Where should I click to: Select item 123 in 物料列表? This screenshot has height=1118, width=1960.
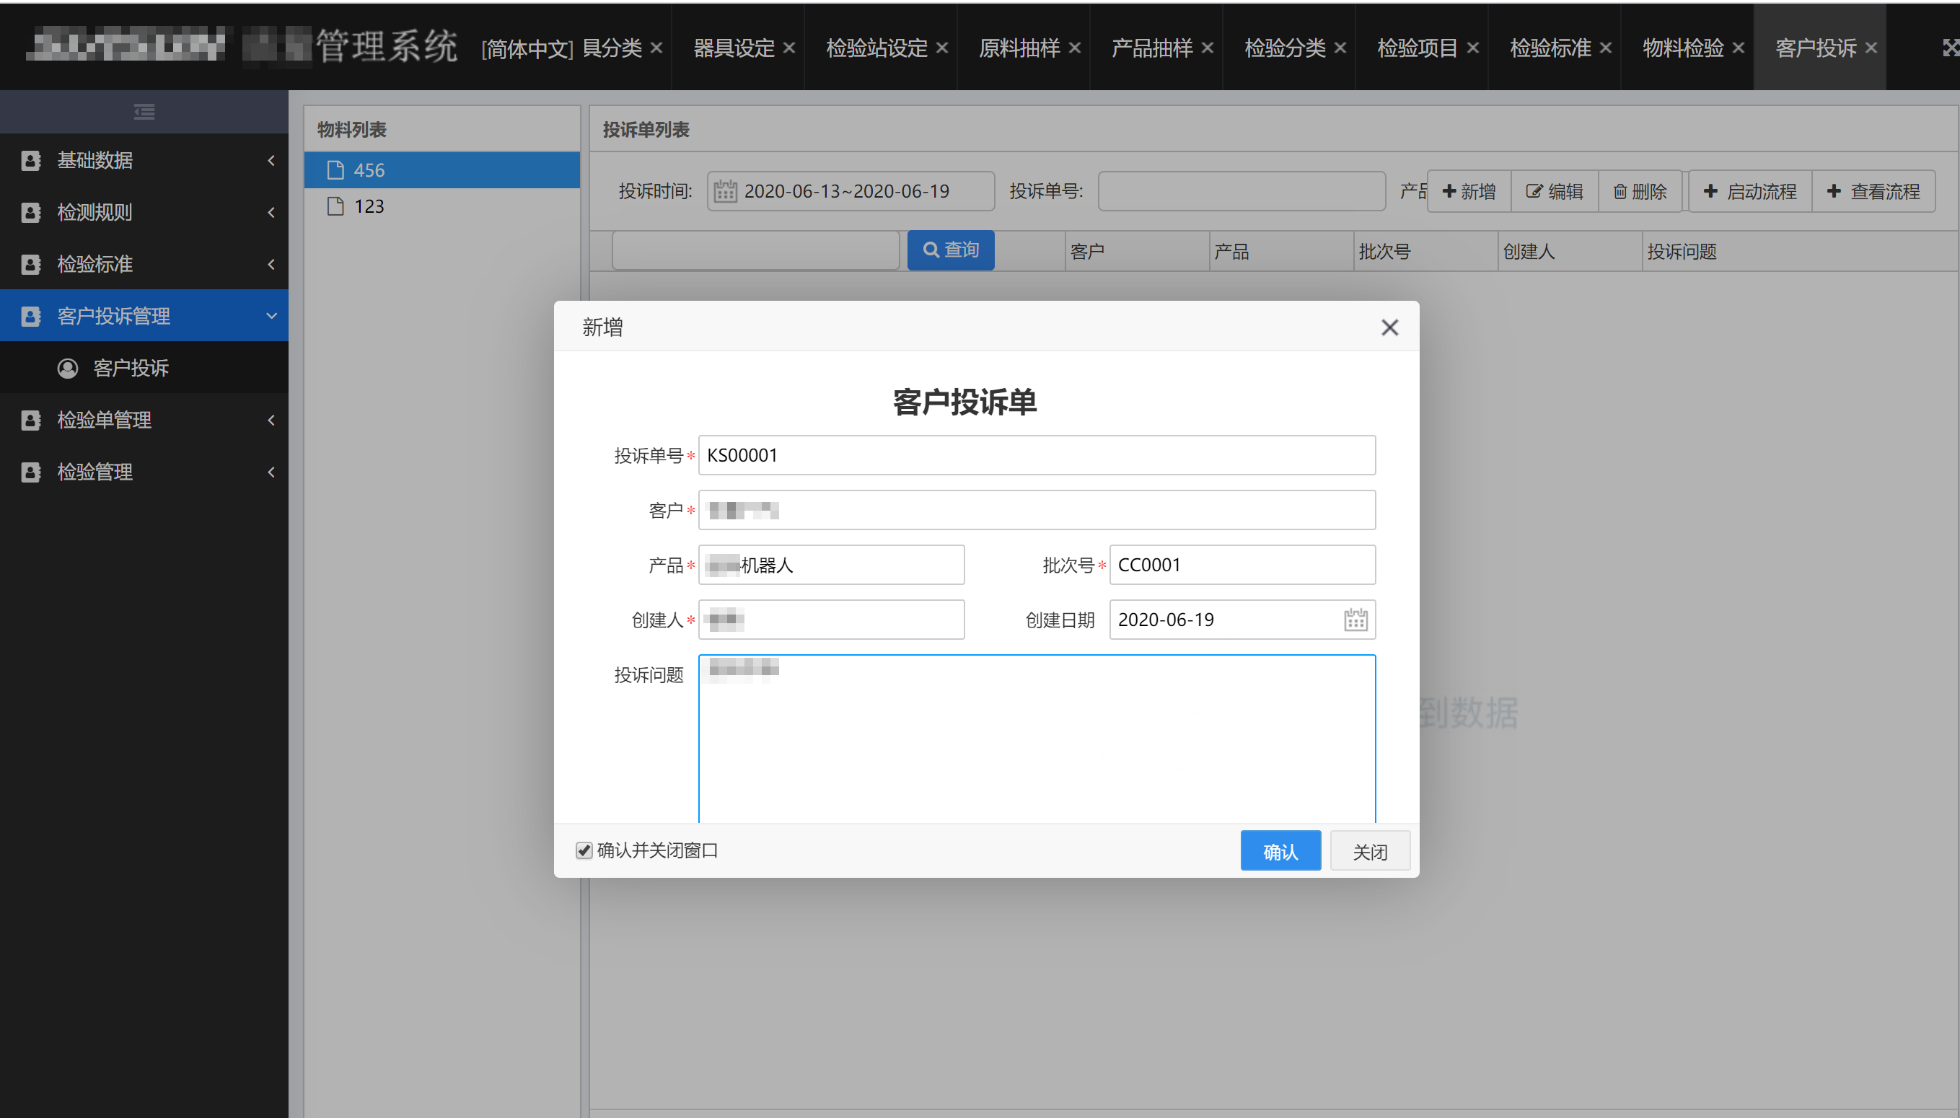pyautogui.click(x=441, y=206)
